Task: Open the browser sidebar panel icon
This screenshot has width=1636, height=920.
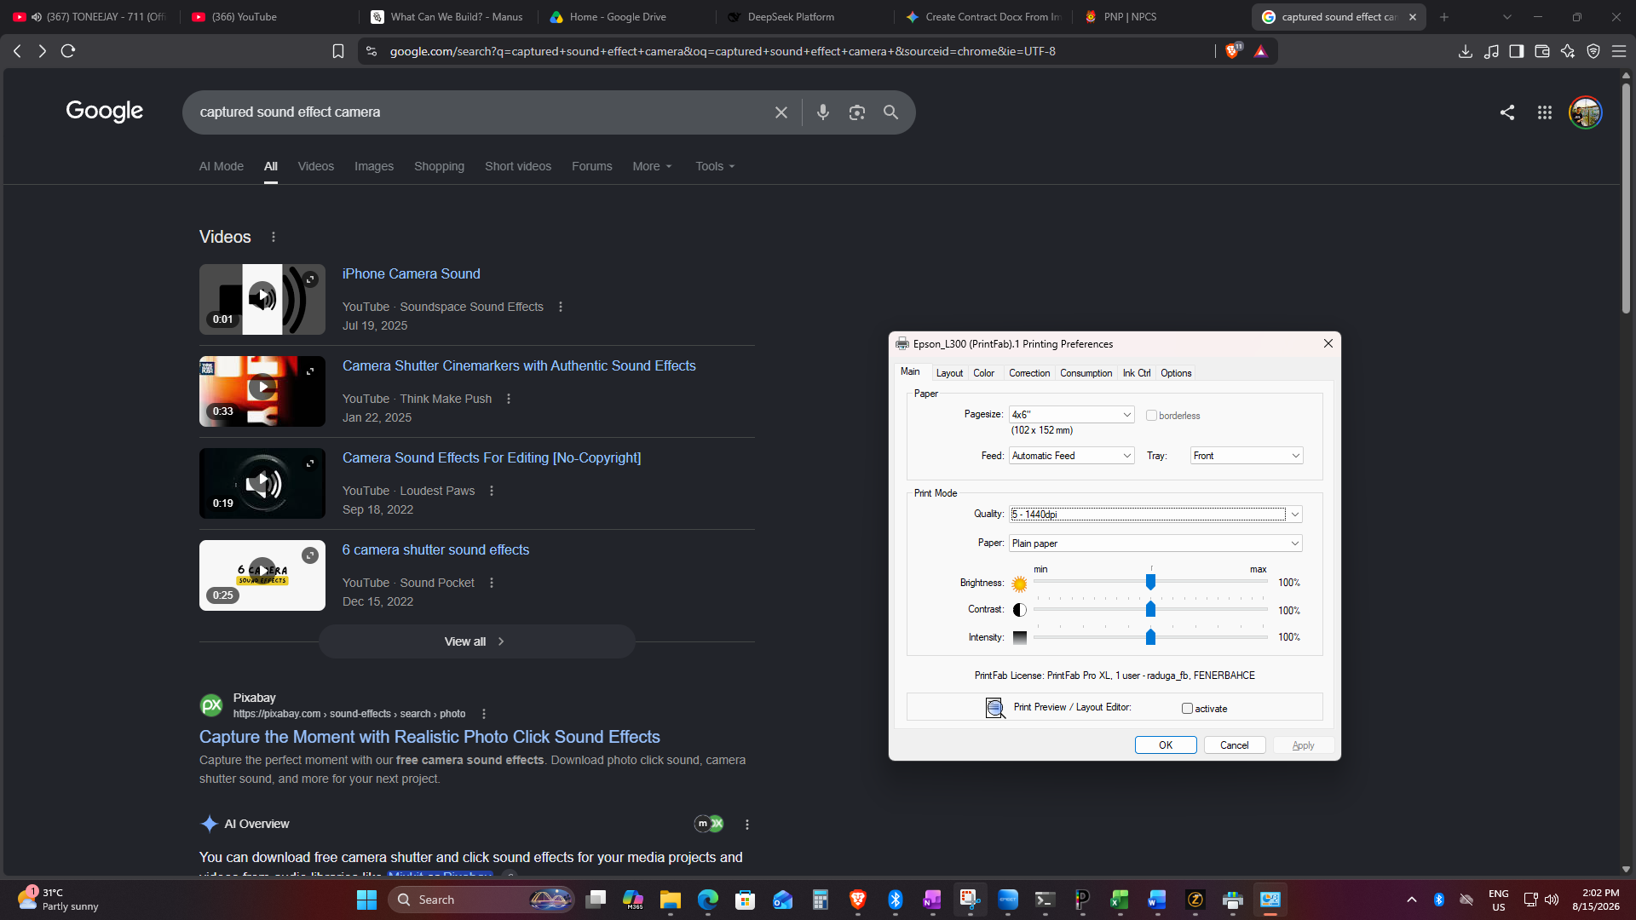Action: click(x=1517, y=51)
